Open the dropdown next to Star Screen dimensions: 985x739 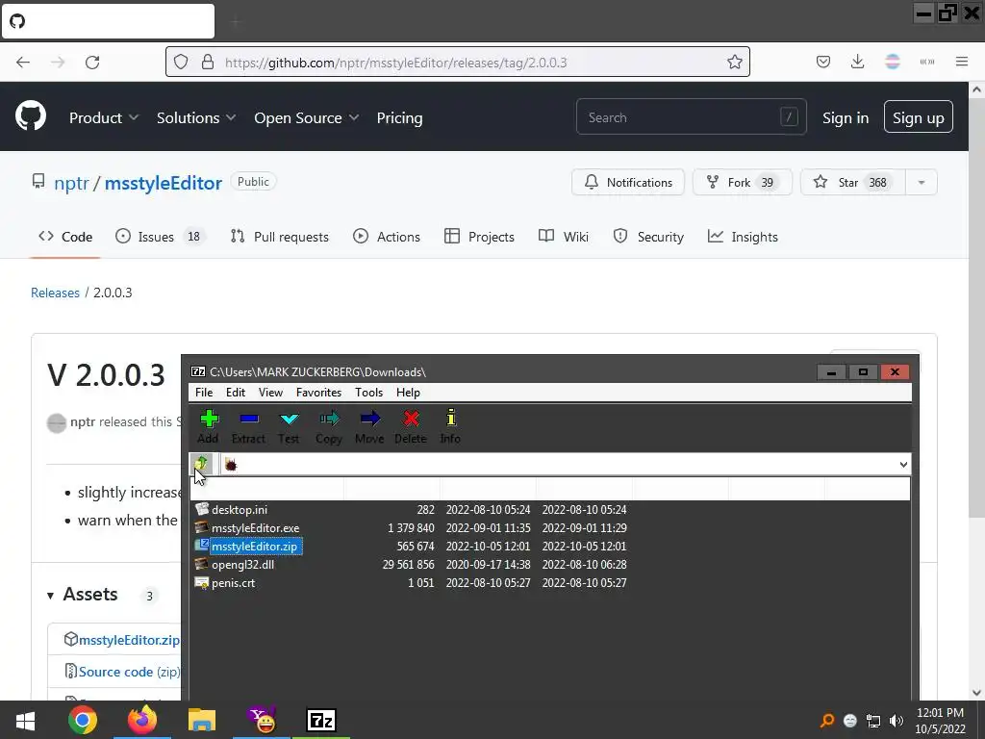tap(922, 182)
